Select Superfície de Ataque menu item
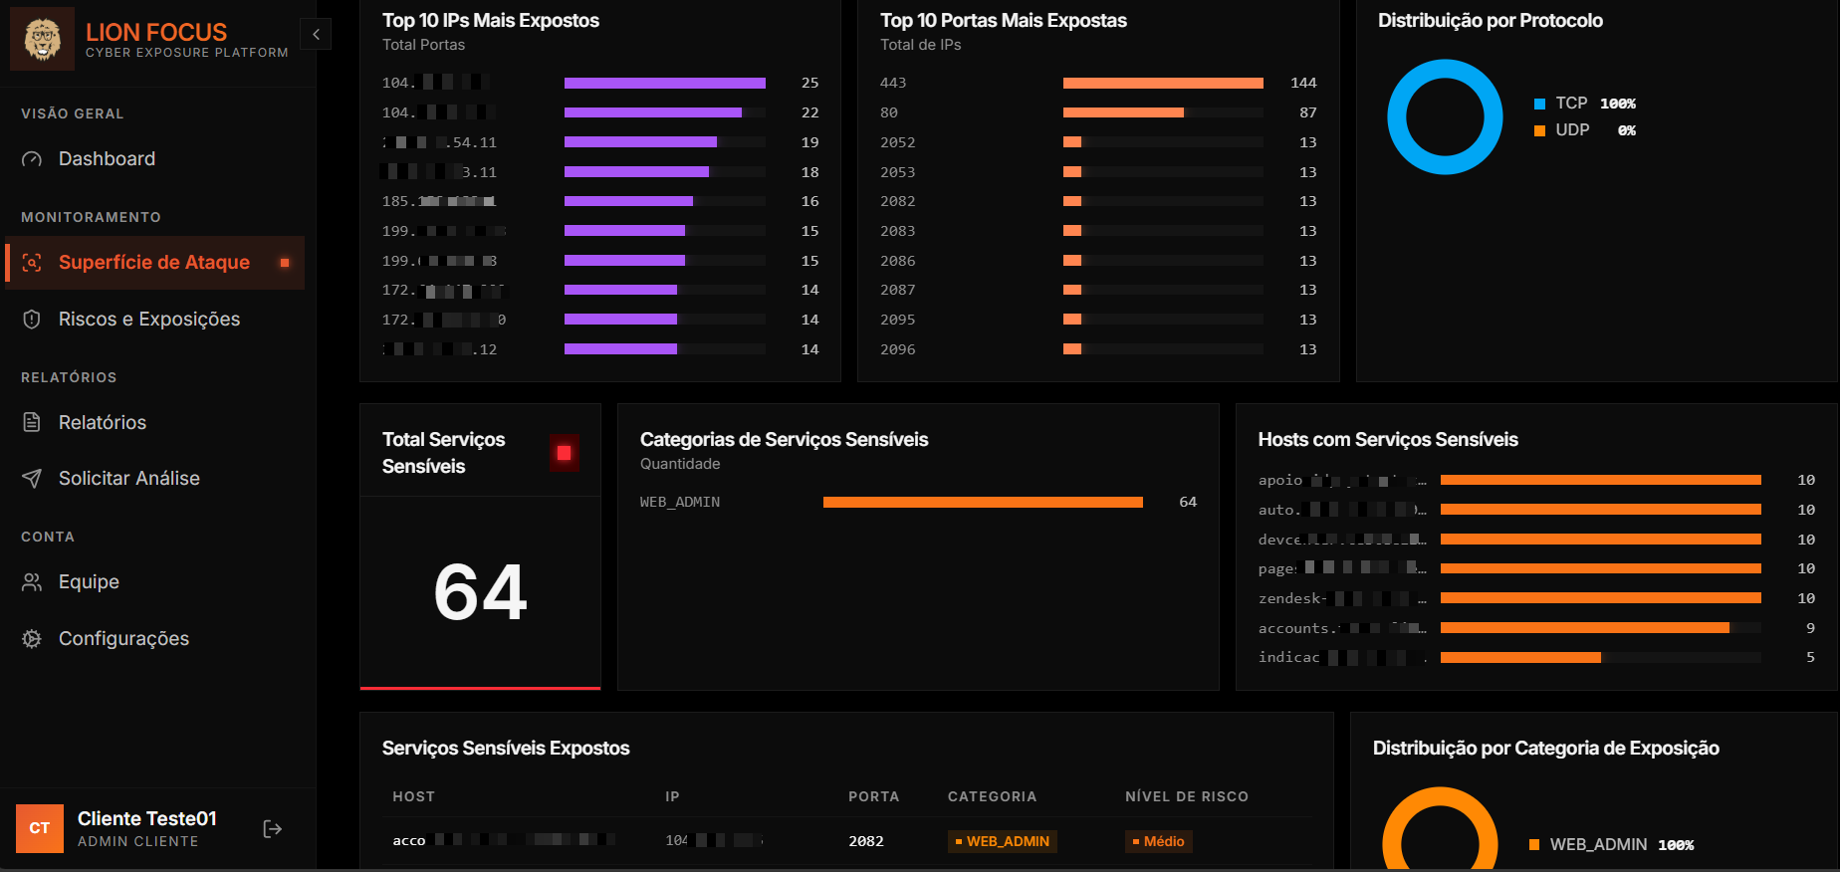The width and height of the screenshot is (1840, 872). 154,263
